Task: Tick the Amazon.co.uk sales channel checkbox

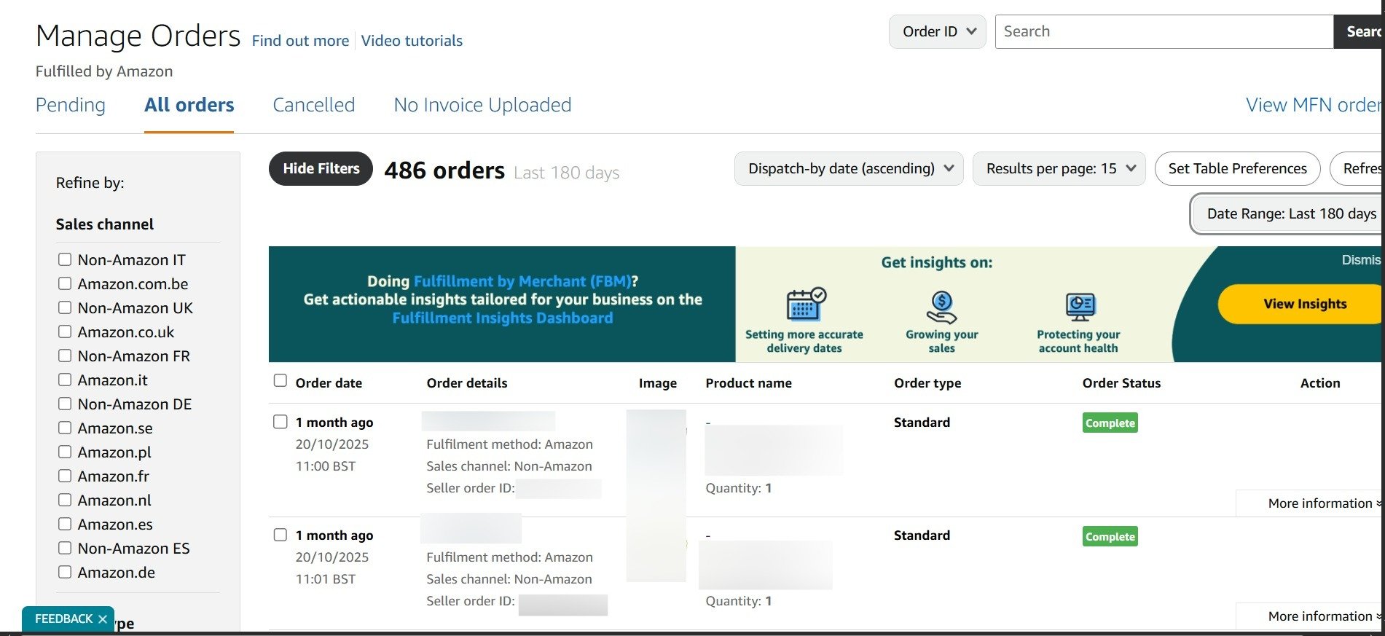Action: pos(65,332)
